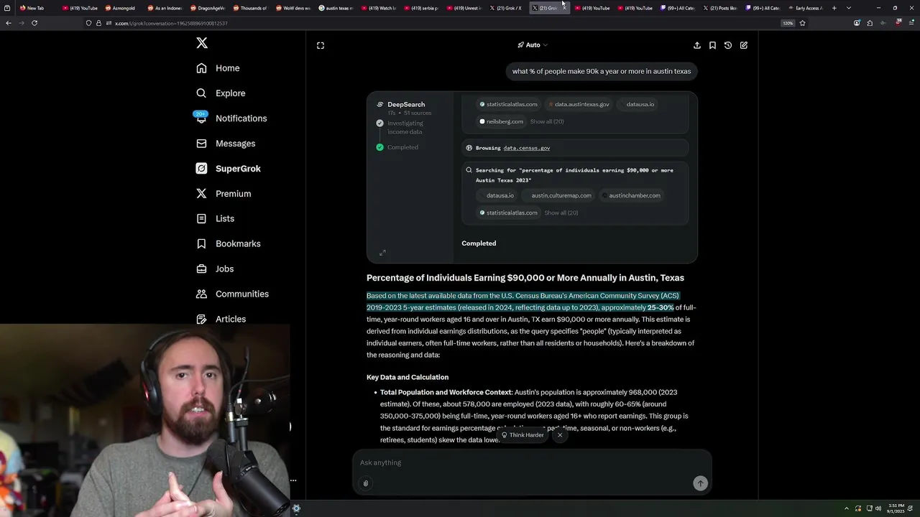Open a new browser tab with plus
920x517 pixels.
(x=834, y=8)
